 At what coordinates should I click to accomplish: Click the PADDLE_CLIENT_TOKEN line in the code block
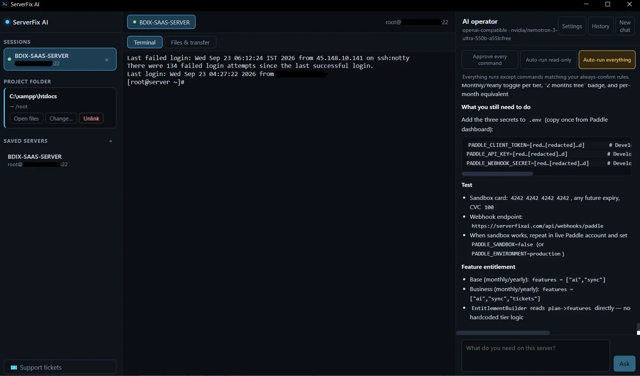point(526,145)
